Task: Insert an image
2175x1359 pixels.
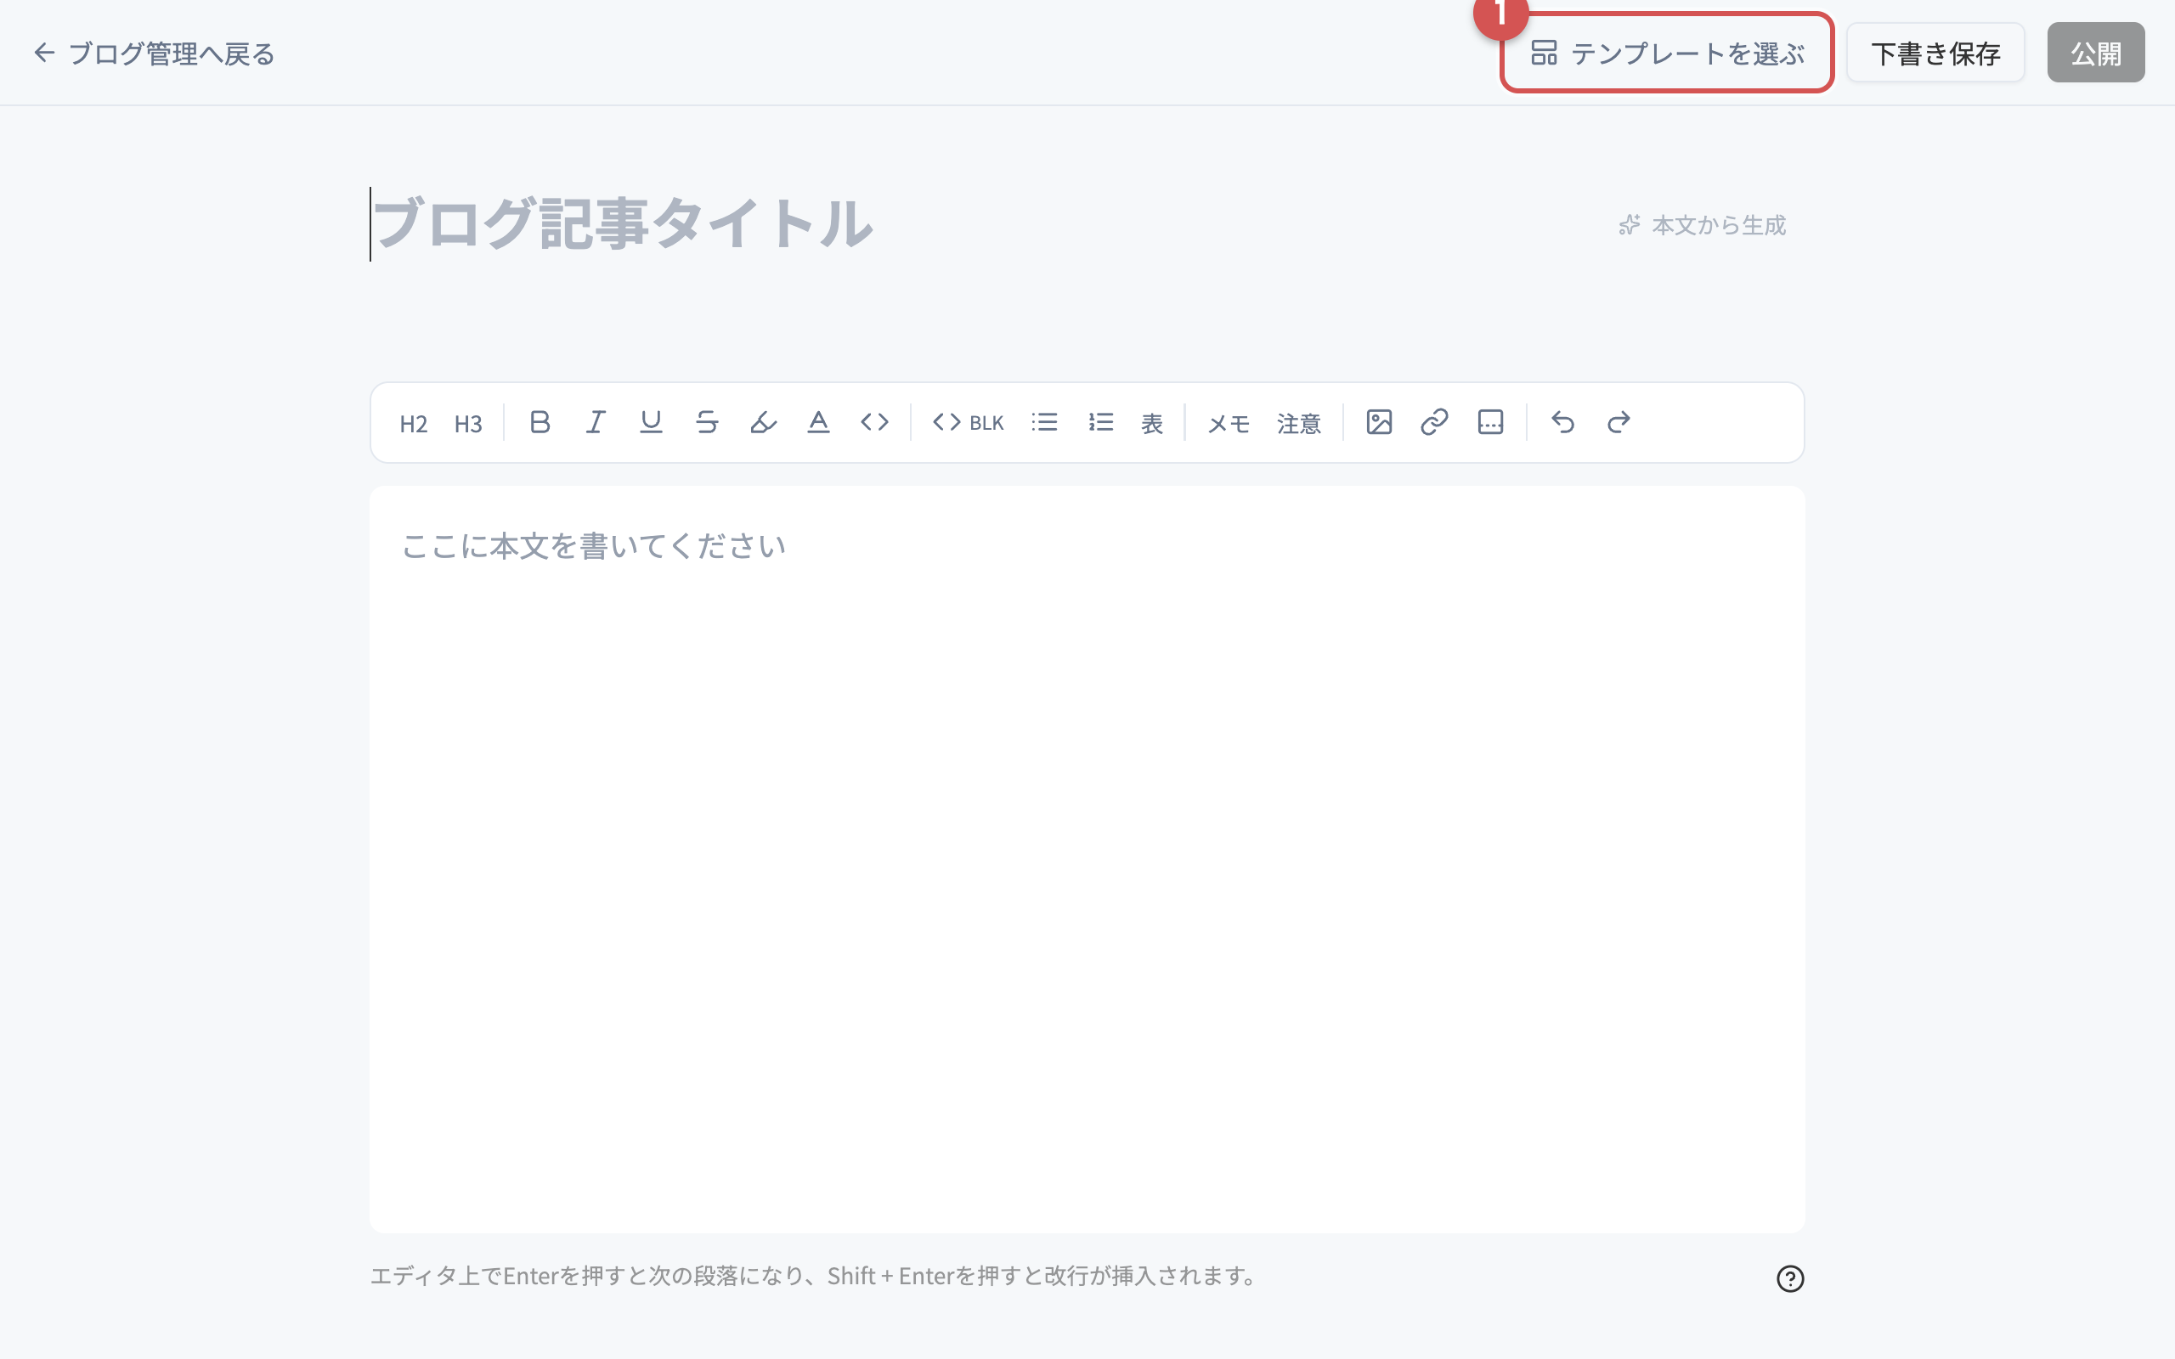Action: tap(1379, 421)
